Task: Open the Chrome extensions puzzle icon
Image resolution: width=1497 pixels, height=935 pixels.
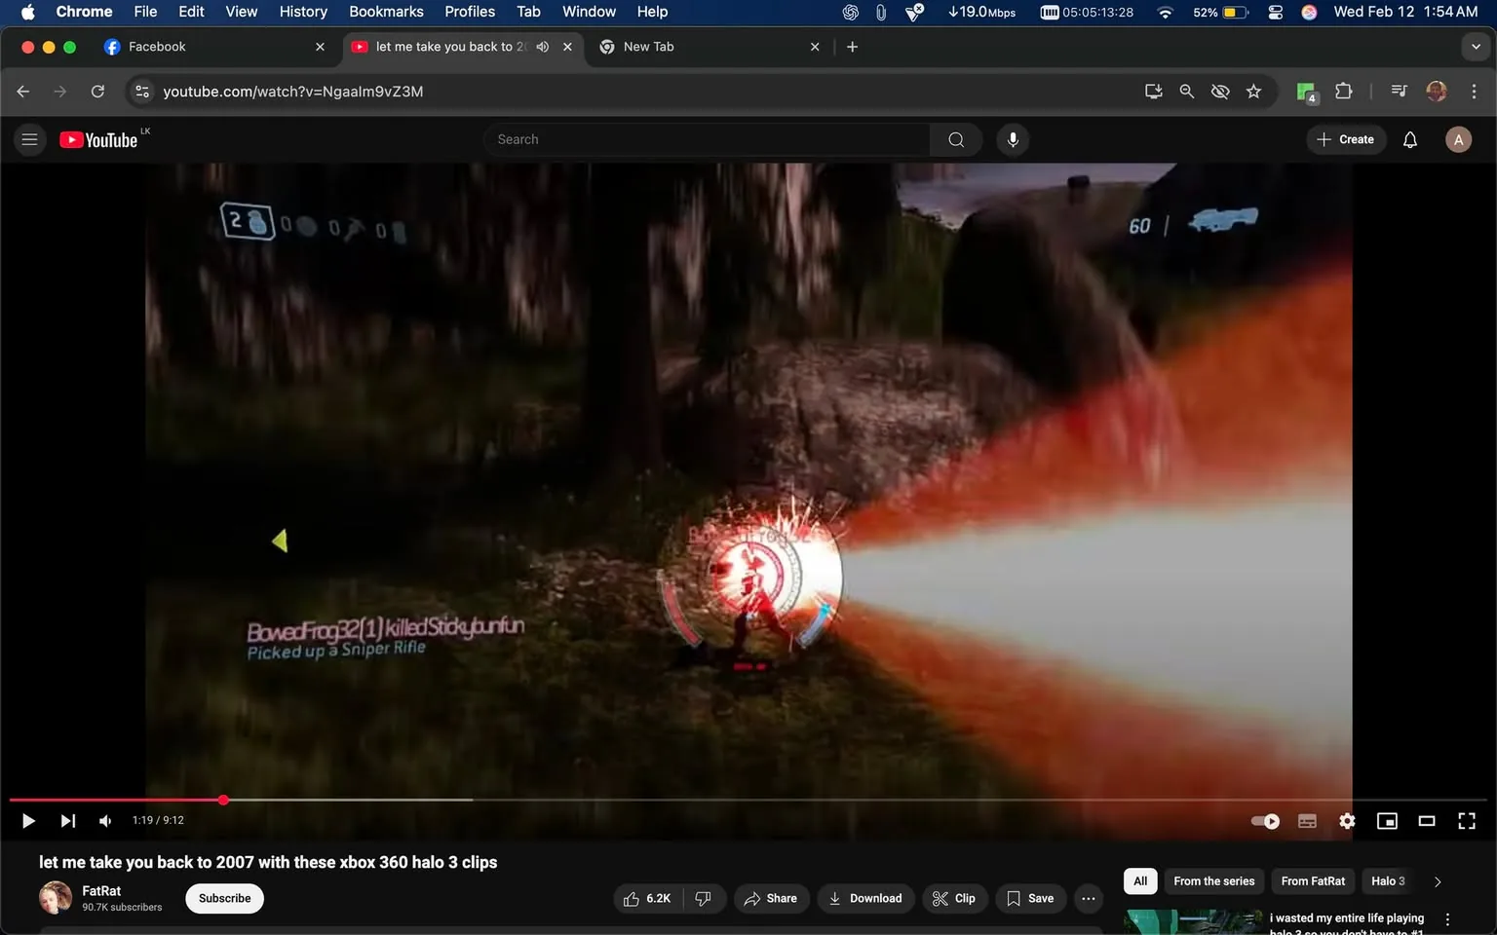Action: coord(1342,91)
